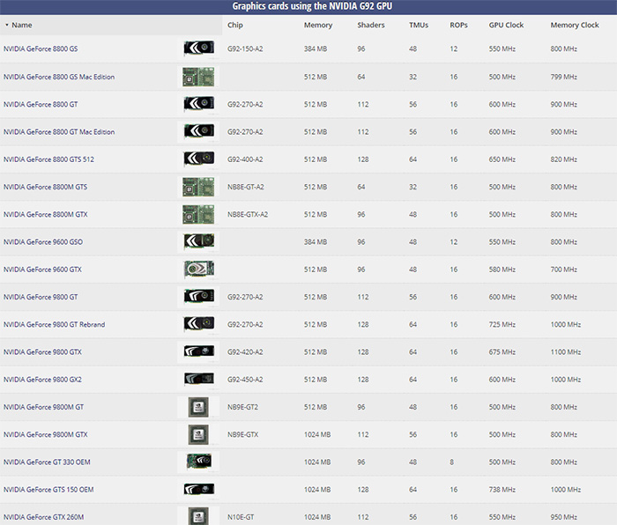This screenshot has height=525, width=617.
Task: Click the ROPs column header
Action: point(458,26)
